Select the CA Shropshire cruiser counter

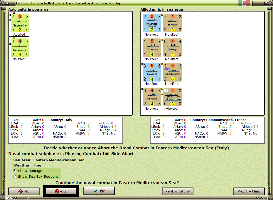coord(172,72)
